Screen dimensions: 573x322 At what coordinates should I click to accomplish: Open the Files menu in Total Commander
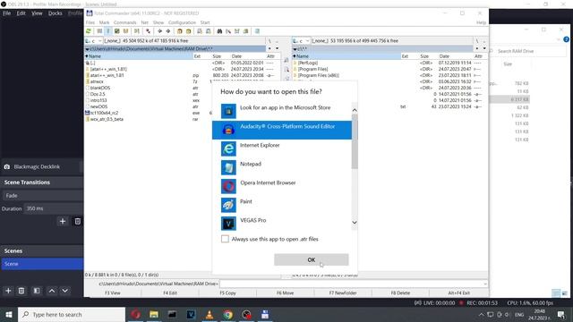pos(90,22)
